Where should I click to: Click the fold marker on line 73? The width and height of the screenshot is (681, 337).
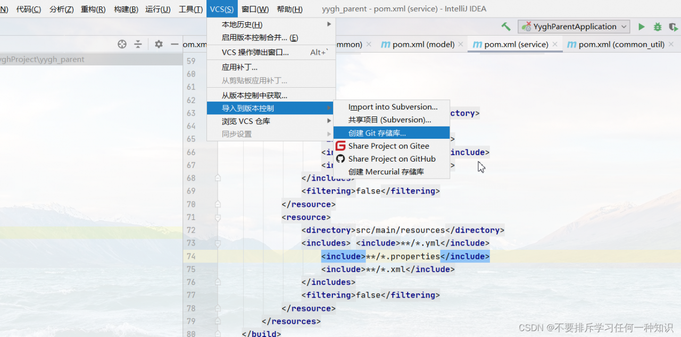(218, 243)
